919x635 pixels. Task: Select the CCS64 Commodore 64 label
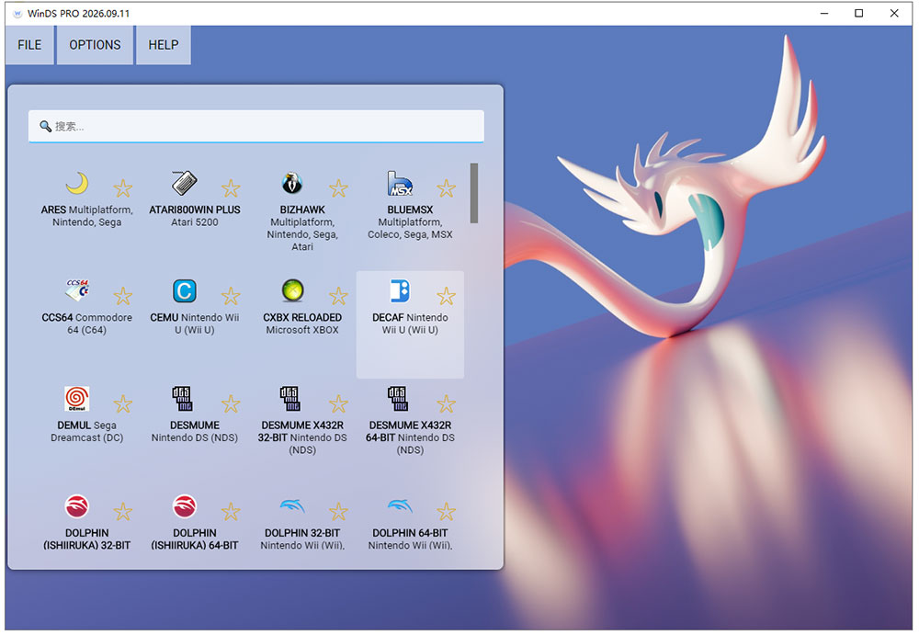[86, 323]
